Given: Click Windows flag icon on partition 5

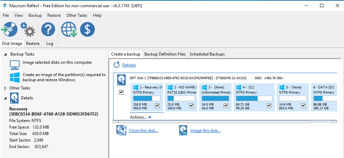Looking at the screenshot, I should click(x=282, y=87).
